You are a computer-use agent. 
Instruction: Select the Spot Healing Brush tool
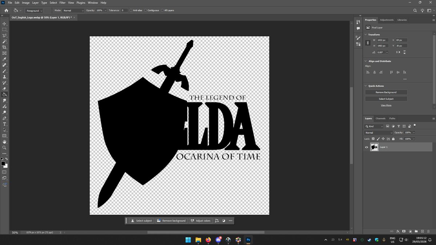click(4, 65)
